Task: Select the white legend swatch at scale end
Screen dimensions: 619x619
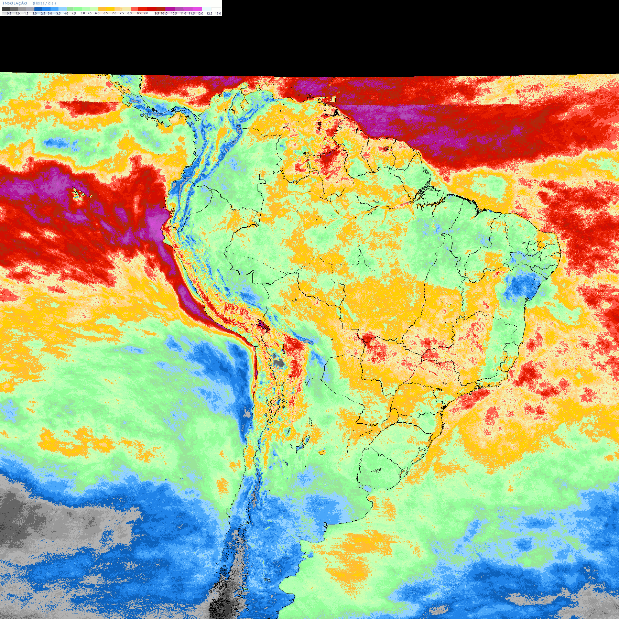Action: [x=216, y=9]
